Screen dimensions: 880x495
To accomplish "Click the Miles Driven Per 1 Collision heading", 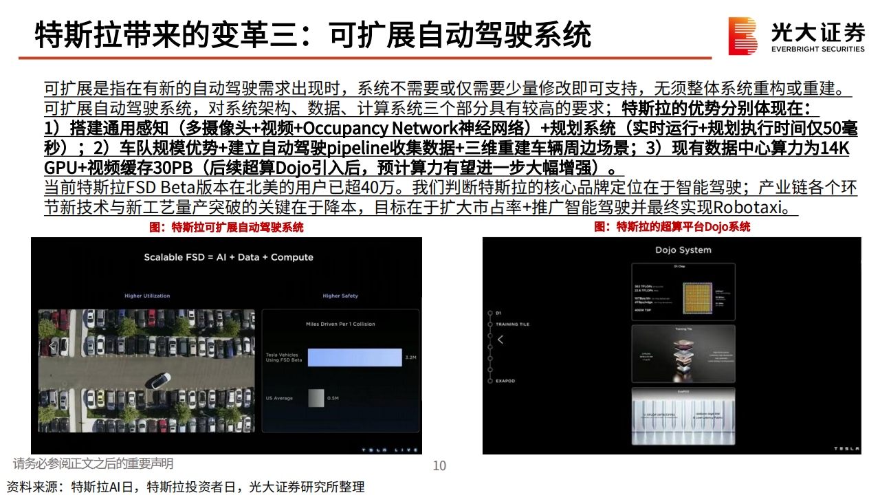I will [340, 324].
